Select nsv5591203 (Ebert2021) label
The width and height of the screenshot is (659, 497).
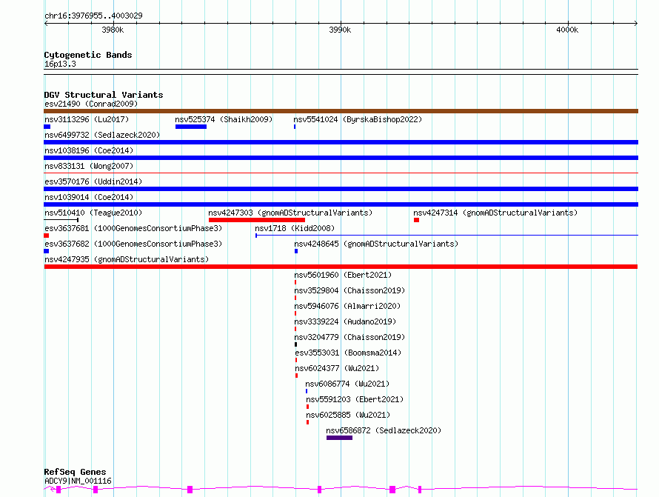pos(355,399)
